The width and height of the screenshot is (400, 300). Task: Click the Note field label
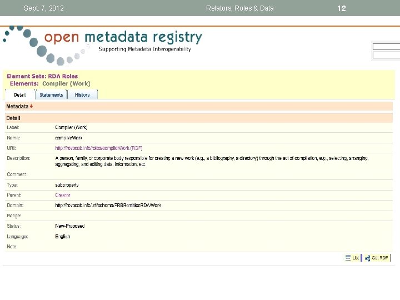[x=12, y=247]
